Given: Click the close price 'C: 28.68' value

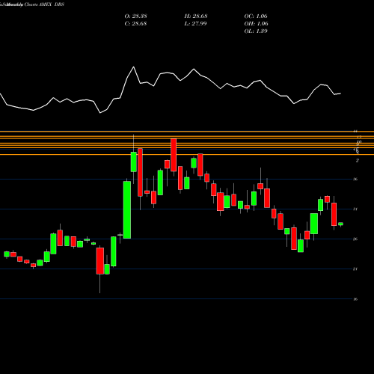Looking at the screenshot, I should pyautogui.click(x=135, y=24).
